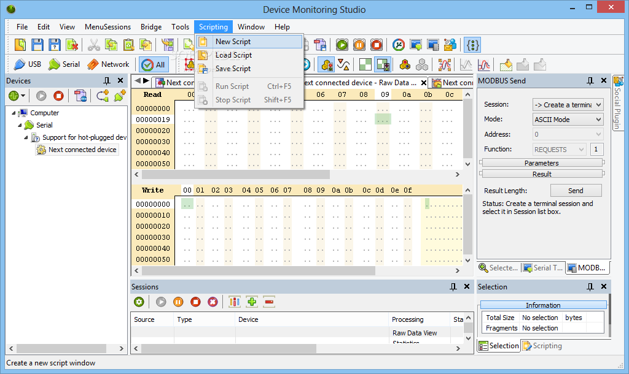Click the gray hexagons icon

click(x=422, y=64)
